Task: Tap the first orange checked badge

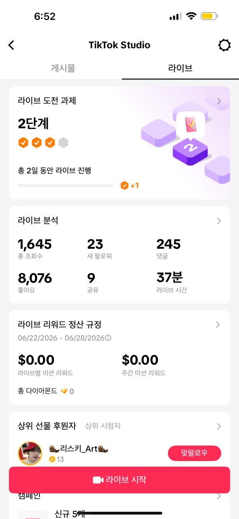Action: pyautogui.click(x=23, y=143)
